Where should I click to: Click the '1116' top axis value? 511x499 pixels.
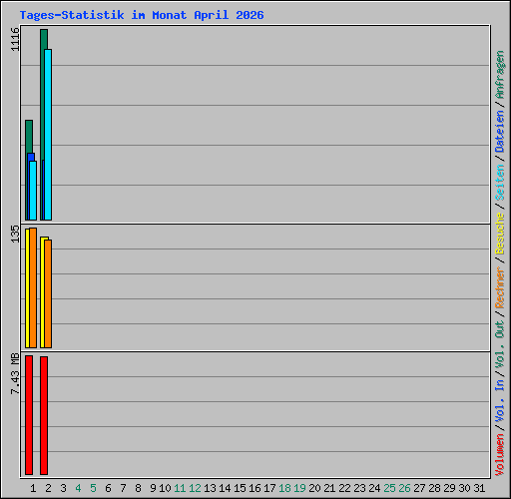click(x=15, y=40)
